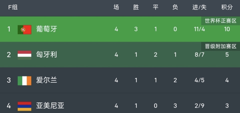Open the 匈牙利 team name
Viewport: 240px width, 113px height.
point(47,55)
